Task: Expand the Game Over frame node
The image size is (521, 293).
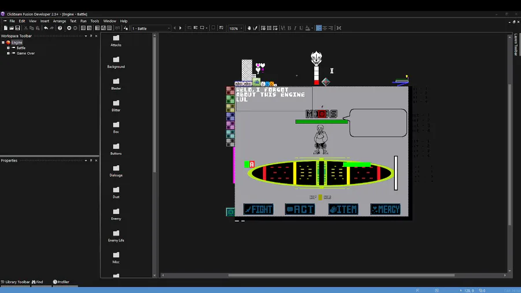Action: point(8,53)
